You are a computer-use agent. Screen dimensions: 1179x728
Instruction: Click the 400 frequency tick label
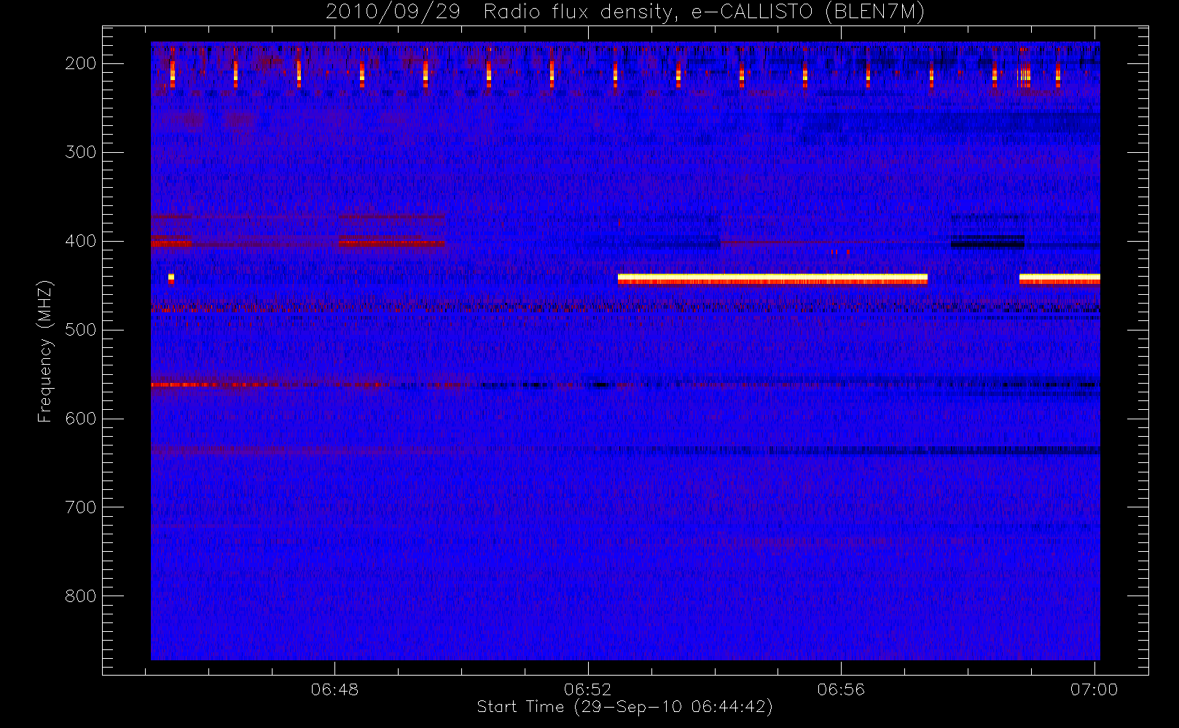click(x=80, y=241)
